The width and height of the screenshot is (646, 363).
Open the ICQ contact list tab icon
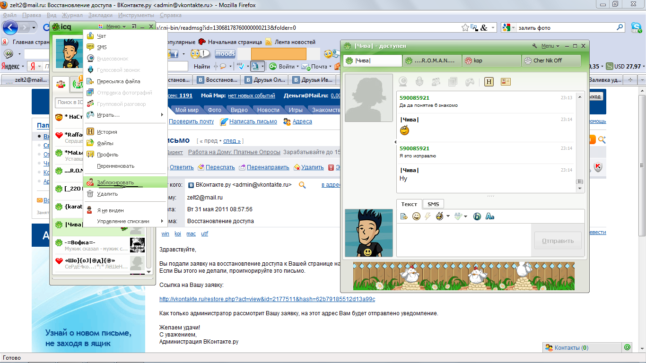coord(61,85)
